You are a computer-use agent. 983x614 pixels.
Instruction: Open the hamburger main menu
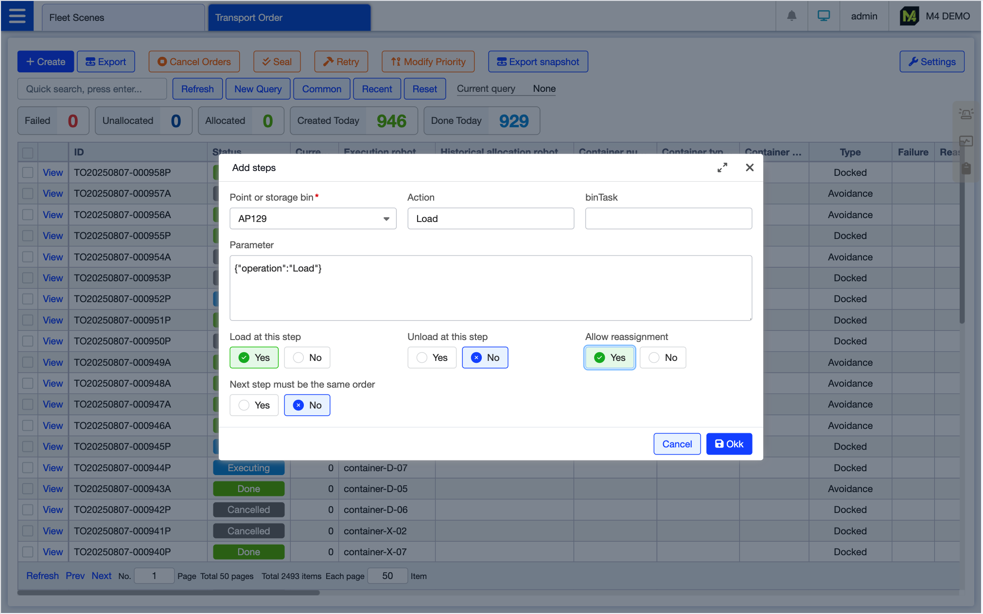17,16
